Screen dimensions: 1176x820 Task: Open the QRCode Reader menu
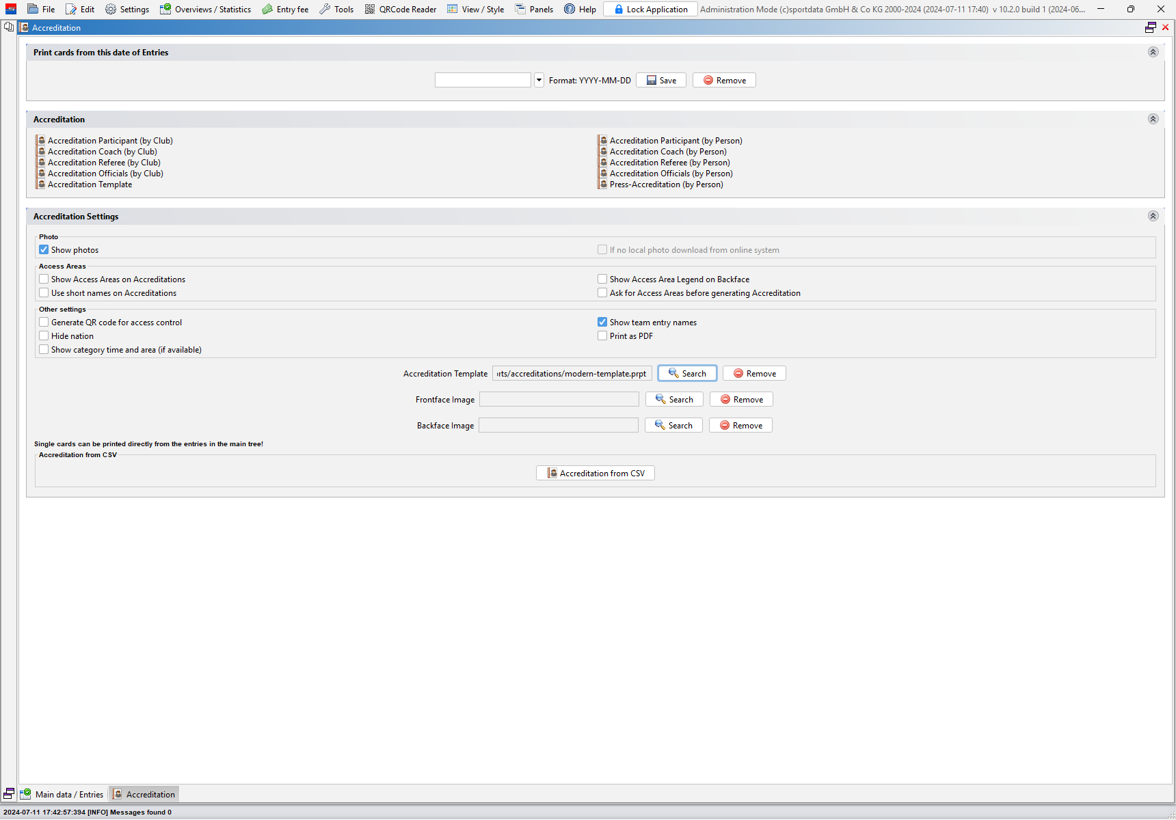tap(401, 9)
